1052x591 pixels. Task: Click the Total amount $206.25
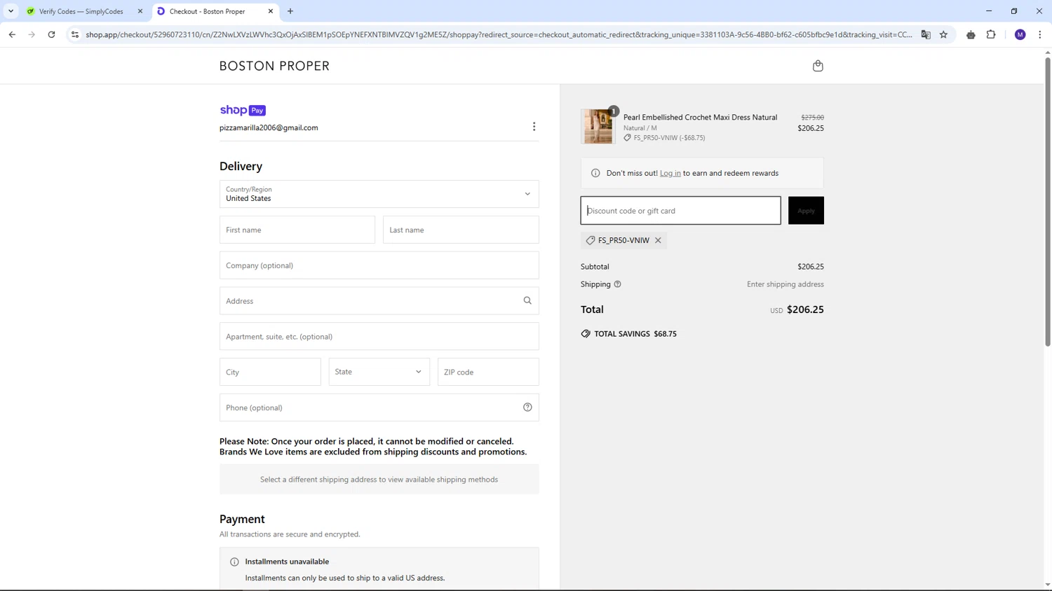pyautogui.click(x=805, y=310)
